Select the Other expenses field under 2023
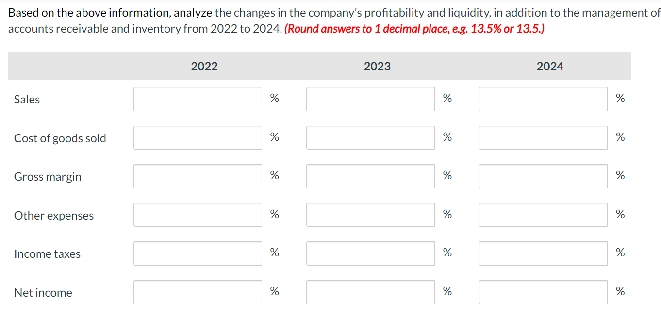The width and height of the screenshot is (661, 321). pyautogui.click(x=370, y=215)
